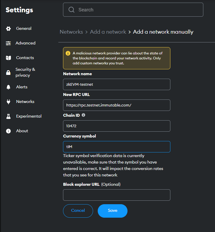Viewport: 215px width, 232px height.
Task: Click the Experimental flask icon
Action: tap(8, 116)
